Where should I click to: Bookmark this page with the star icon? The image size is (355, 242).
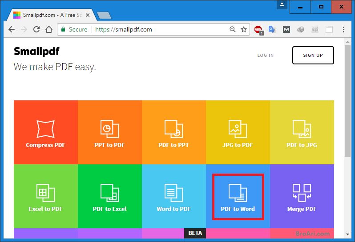point(244,29)
